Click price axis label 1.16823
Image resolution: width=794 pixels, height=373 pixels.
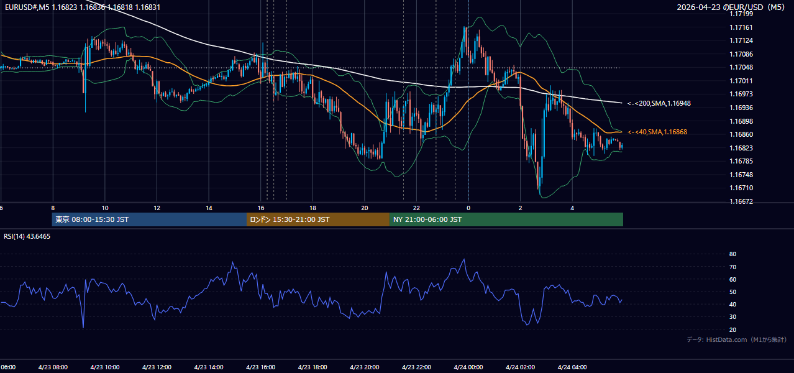click(741, 148)
